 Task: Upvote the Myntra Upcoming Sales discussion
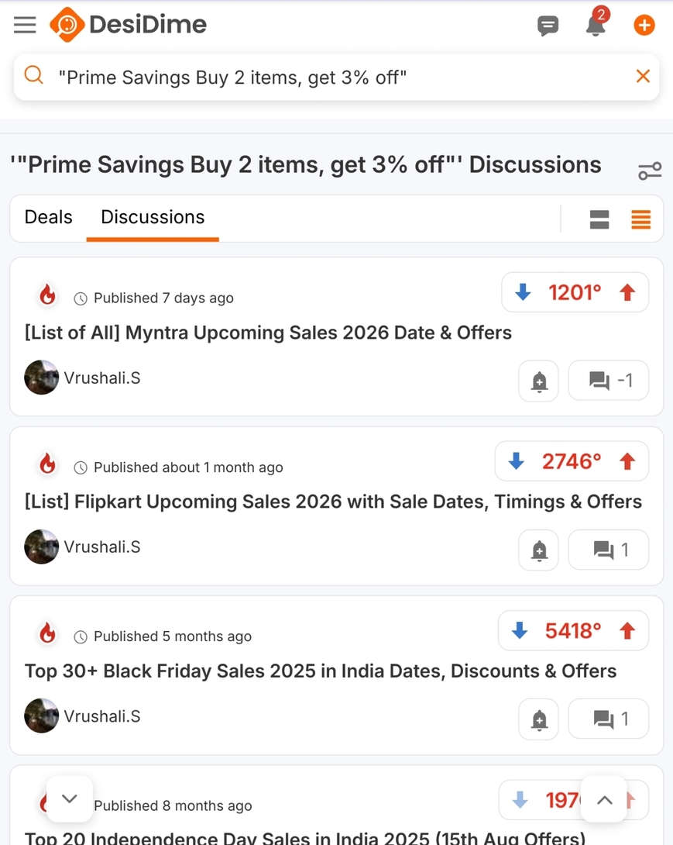(627, 292)
